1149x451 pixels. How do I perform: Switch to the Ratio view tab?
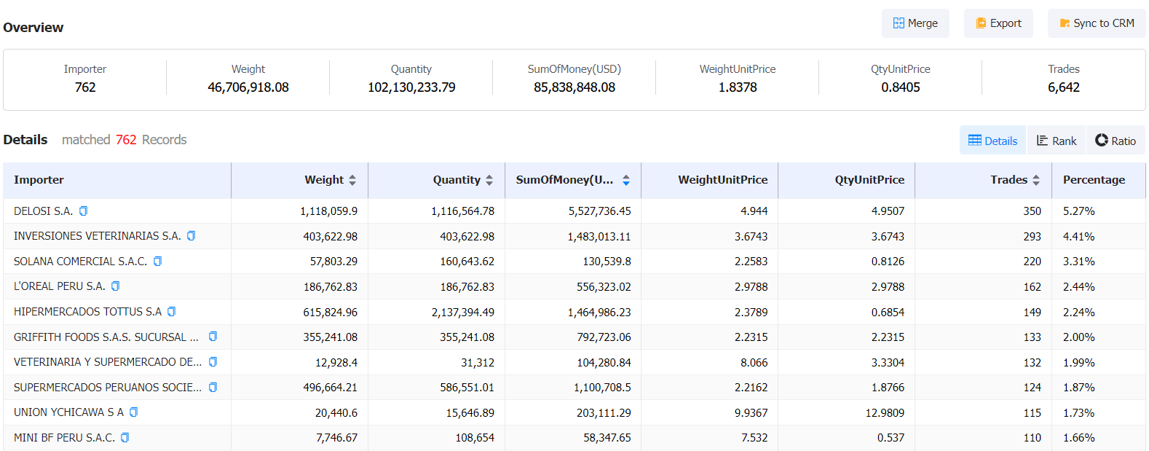point(1116,141)
